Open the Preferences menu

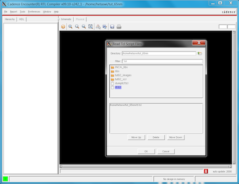coord(34,12)
